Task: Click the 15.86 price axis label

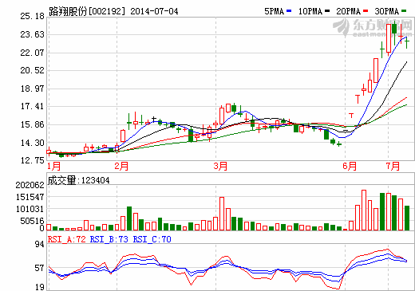Action: coord(33,124)
